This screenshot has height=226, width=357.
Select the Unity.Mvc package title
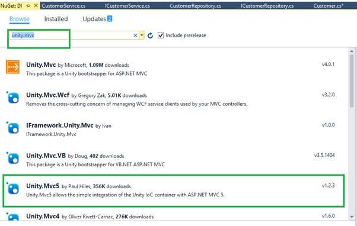(41, 64)
